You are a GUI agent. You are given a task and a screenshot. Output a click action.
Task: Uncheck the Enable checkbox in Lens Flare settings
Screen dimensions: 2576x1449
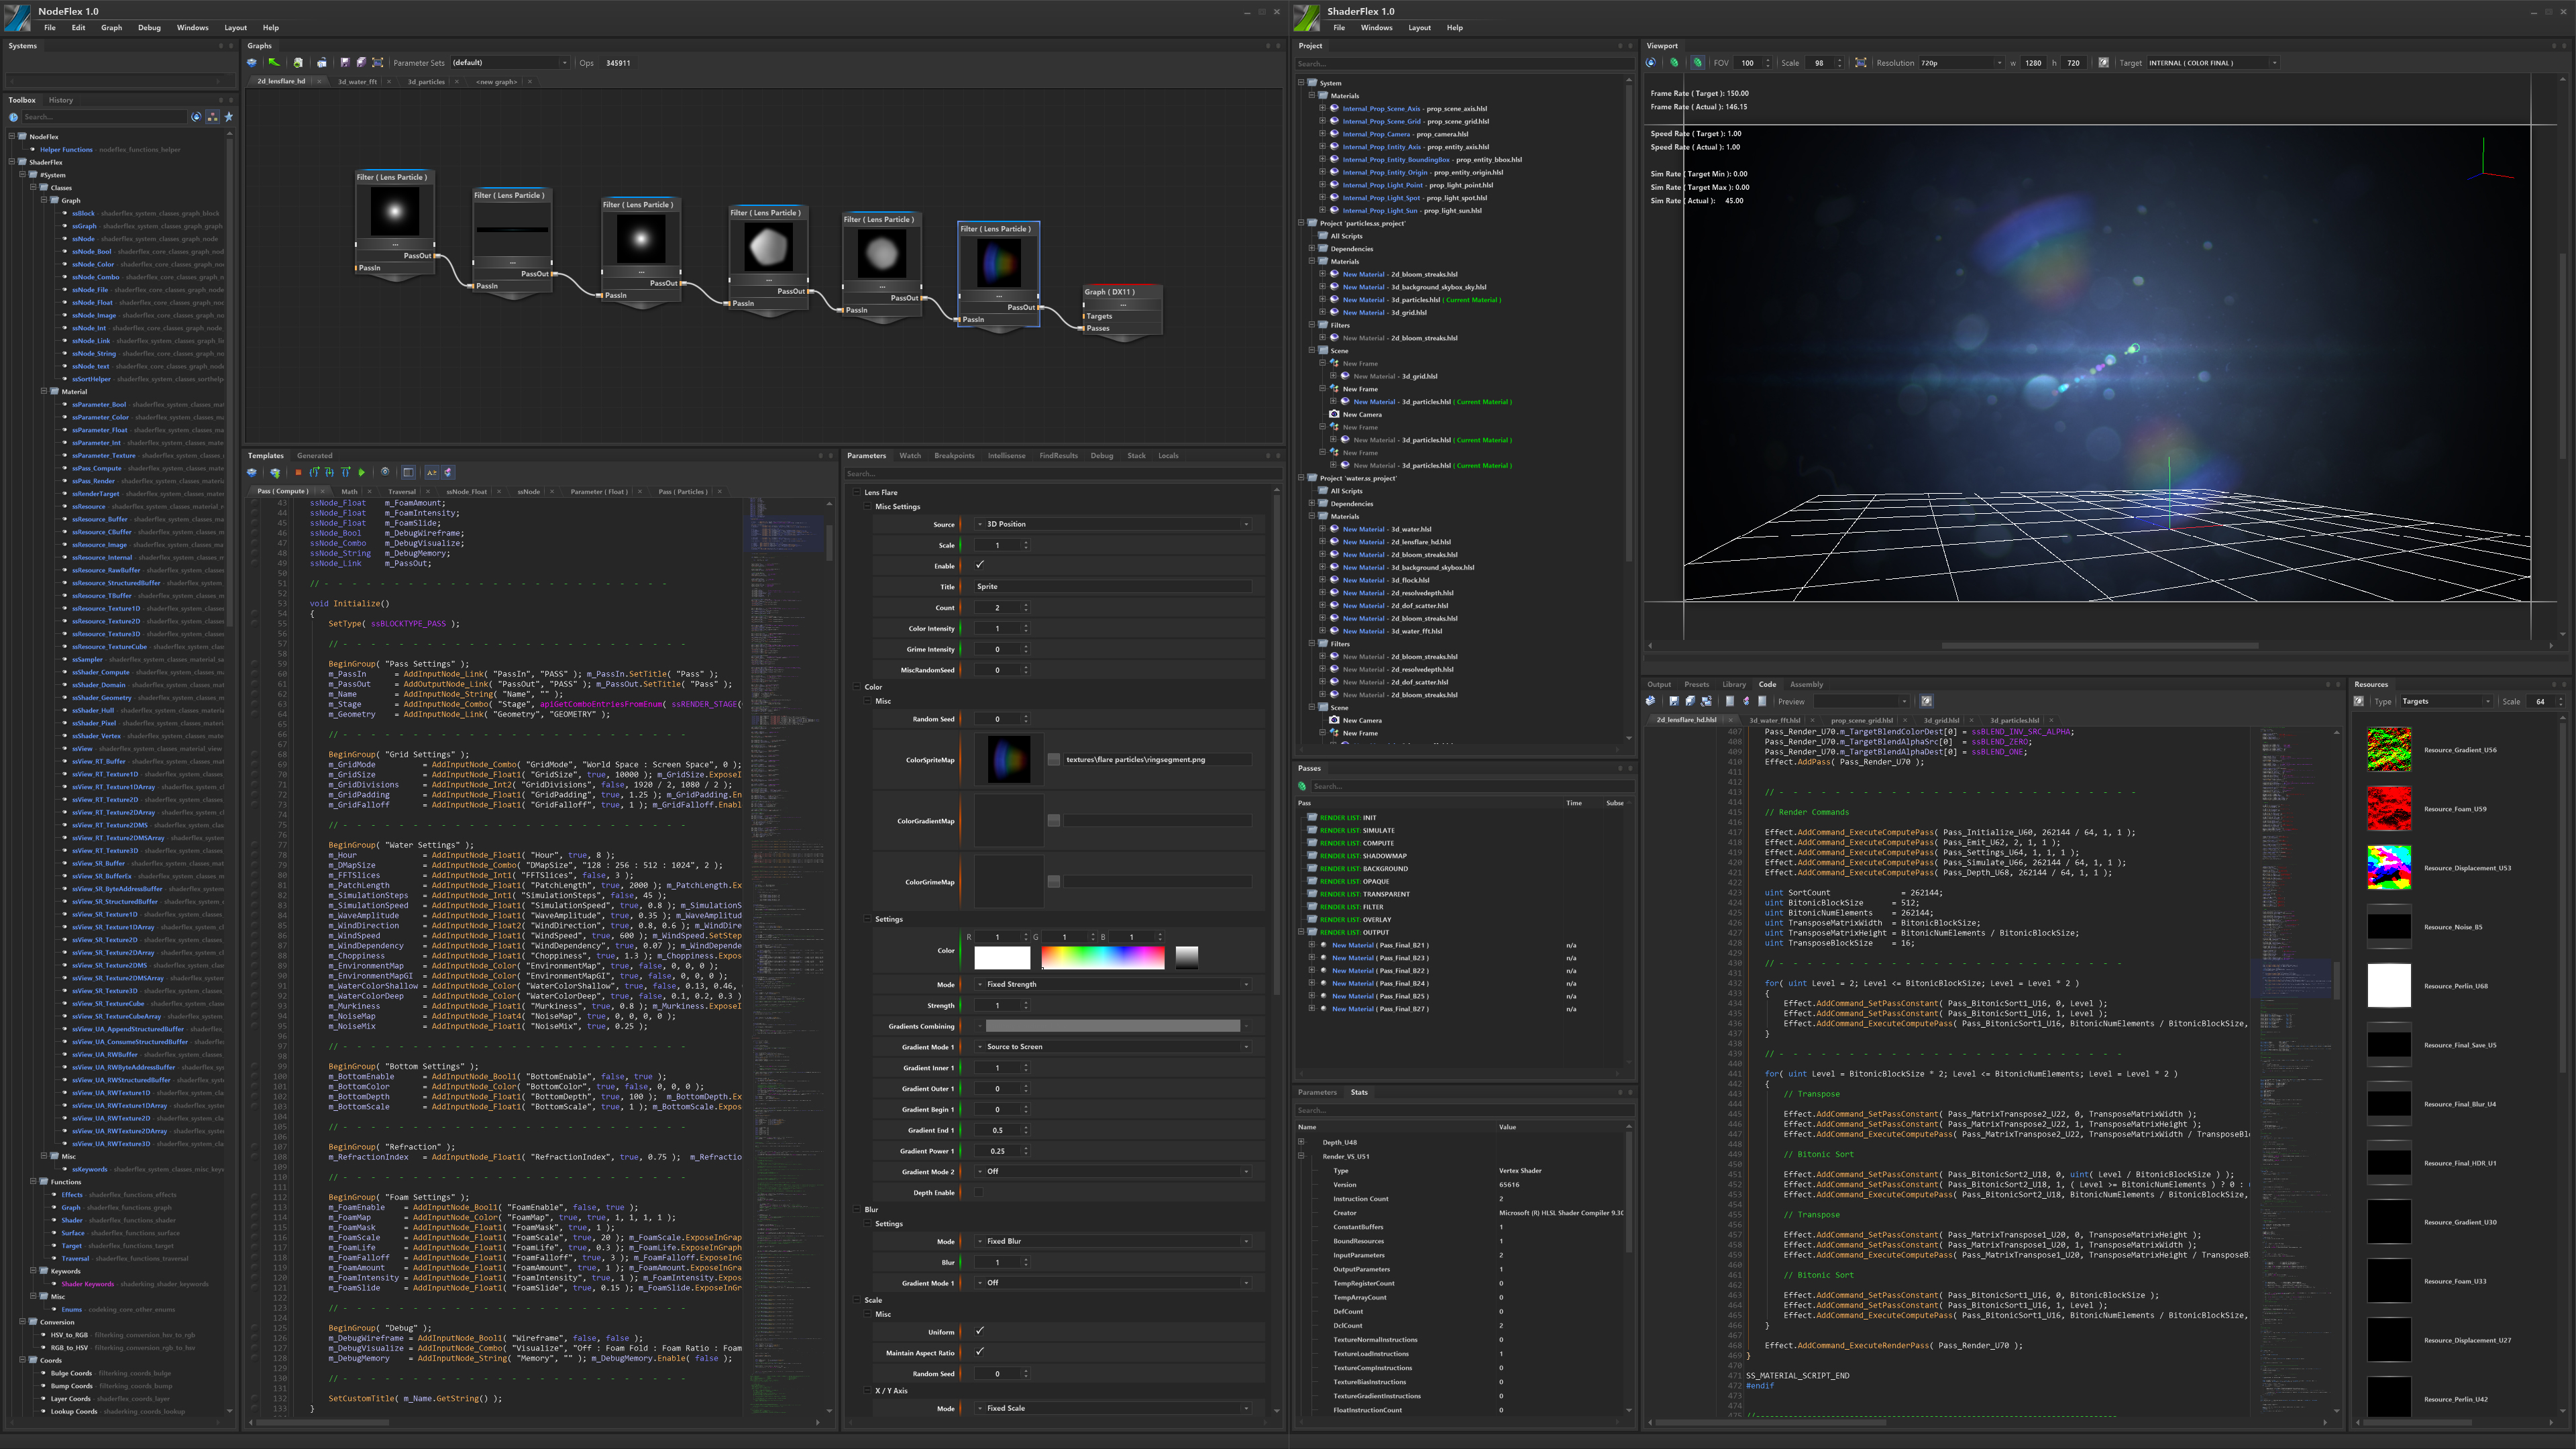(980, 565)
